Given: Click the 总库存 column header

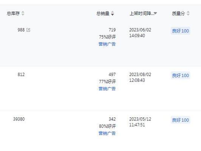Looking at the screenshot, I should (x=13, y=13).
